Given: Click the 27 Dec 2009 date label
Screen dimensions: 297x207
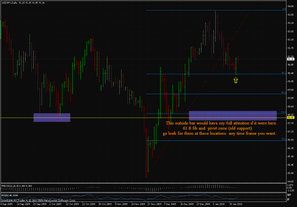Looking at the screenshot, I should [x=203, y=204].
